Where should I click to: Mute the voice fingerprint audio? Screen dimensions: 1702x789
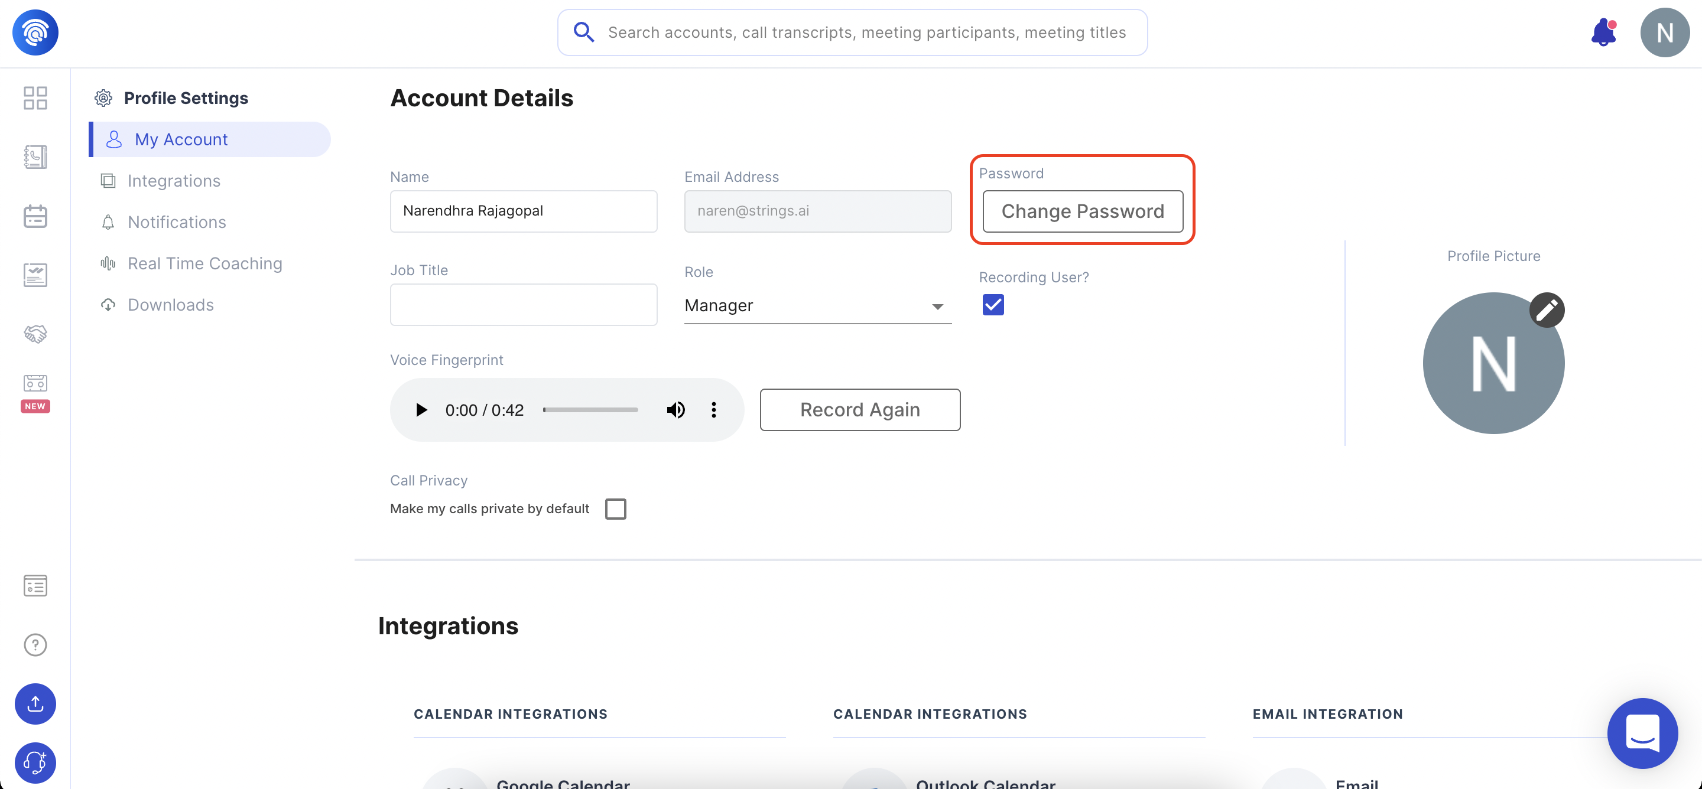(x=675, y=410)
